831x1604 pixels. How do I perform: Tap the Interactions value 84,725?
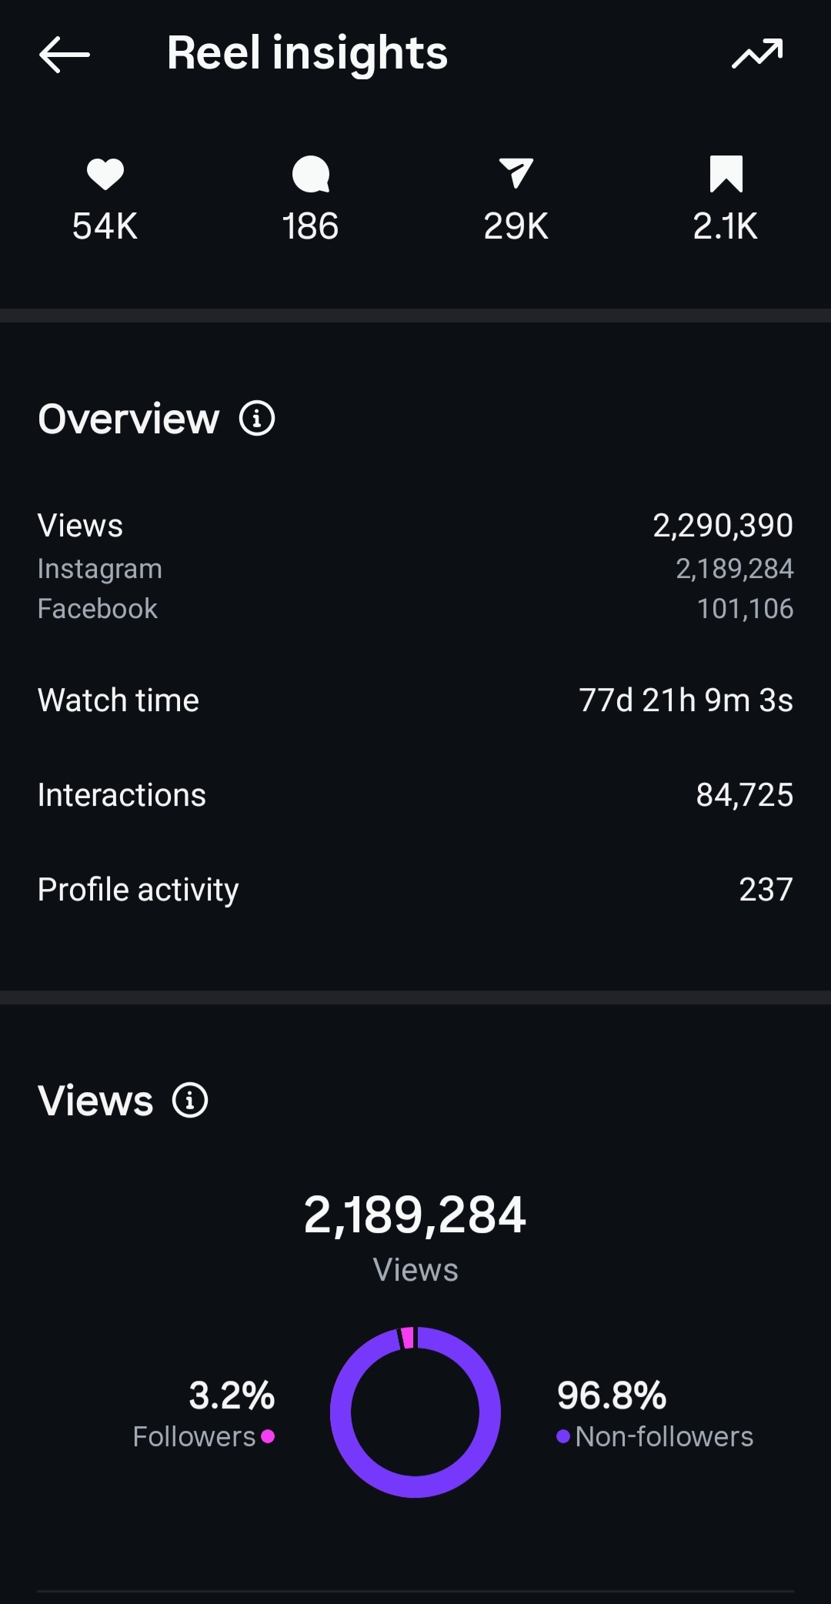(x=745, y=795)
